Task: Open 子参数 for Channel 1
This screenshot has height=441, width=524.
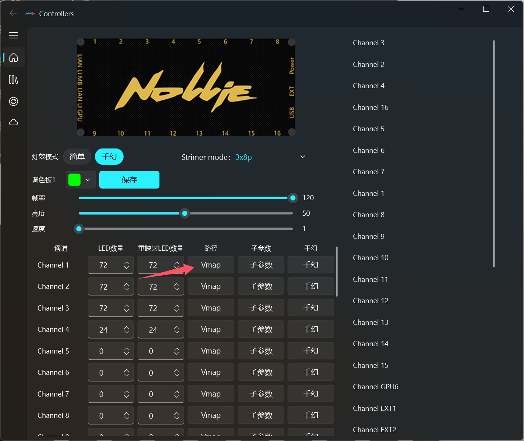Action: click(261, 265)
